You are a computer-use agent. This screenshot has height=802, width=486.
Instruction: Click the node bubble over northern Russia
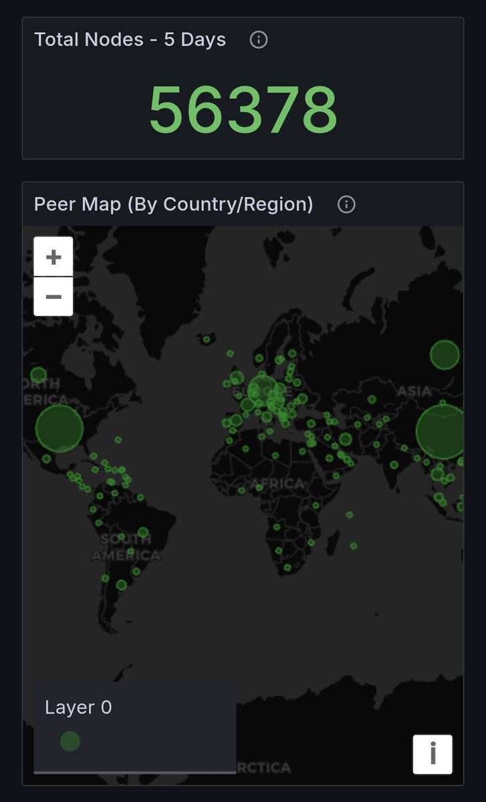pos(445,355)
